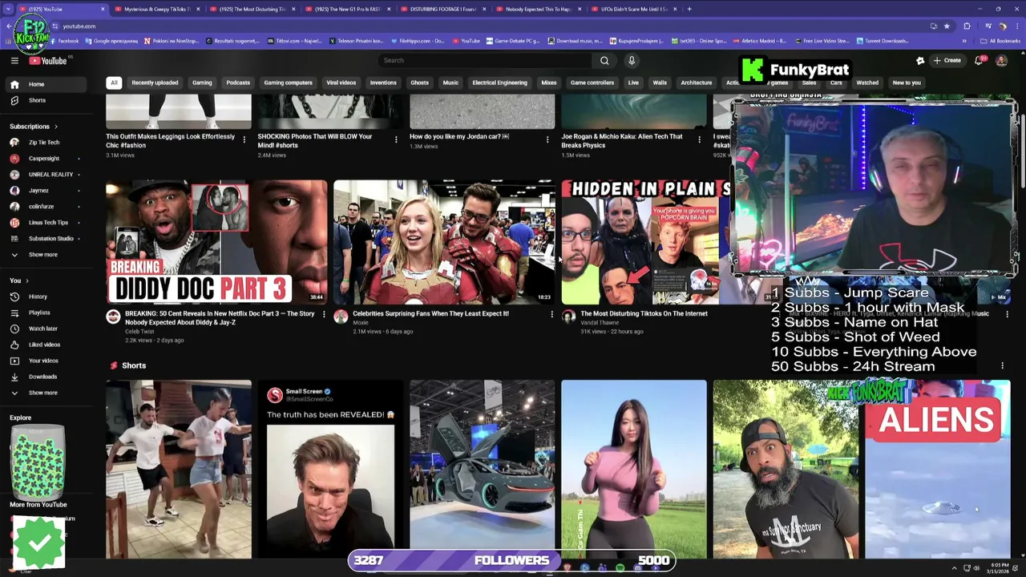
Task: Expand the You section header
Action: [18, 280]
